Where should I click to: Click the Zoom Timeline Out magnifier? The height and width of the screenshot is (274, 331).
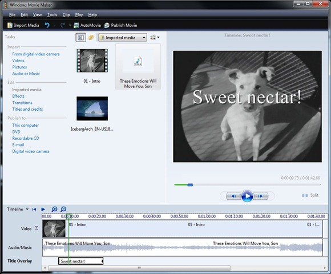pyautogui.click(x=63, y=209)
